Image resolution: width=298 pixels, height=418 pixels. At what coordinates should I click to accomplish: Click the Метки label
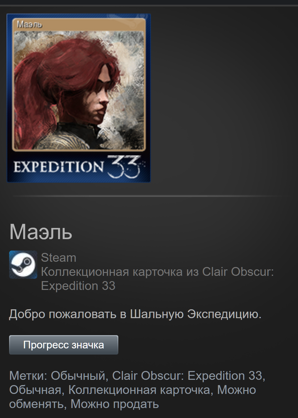(28, 376)
